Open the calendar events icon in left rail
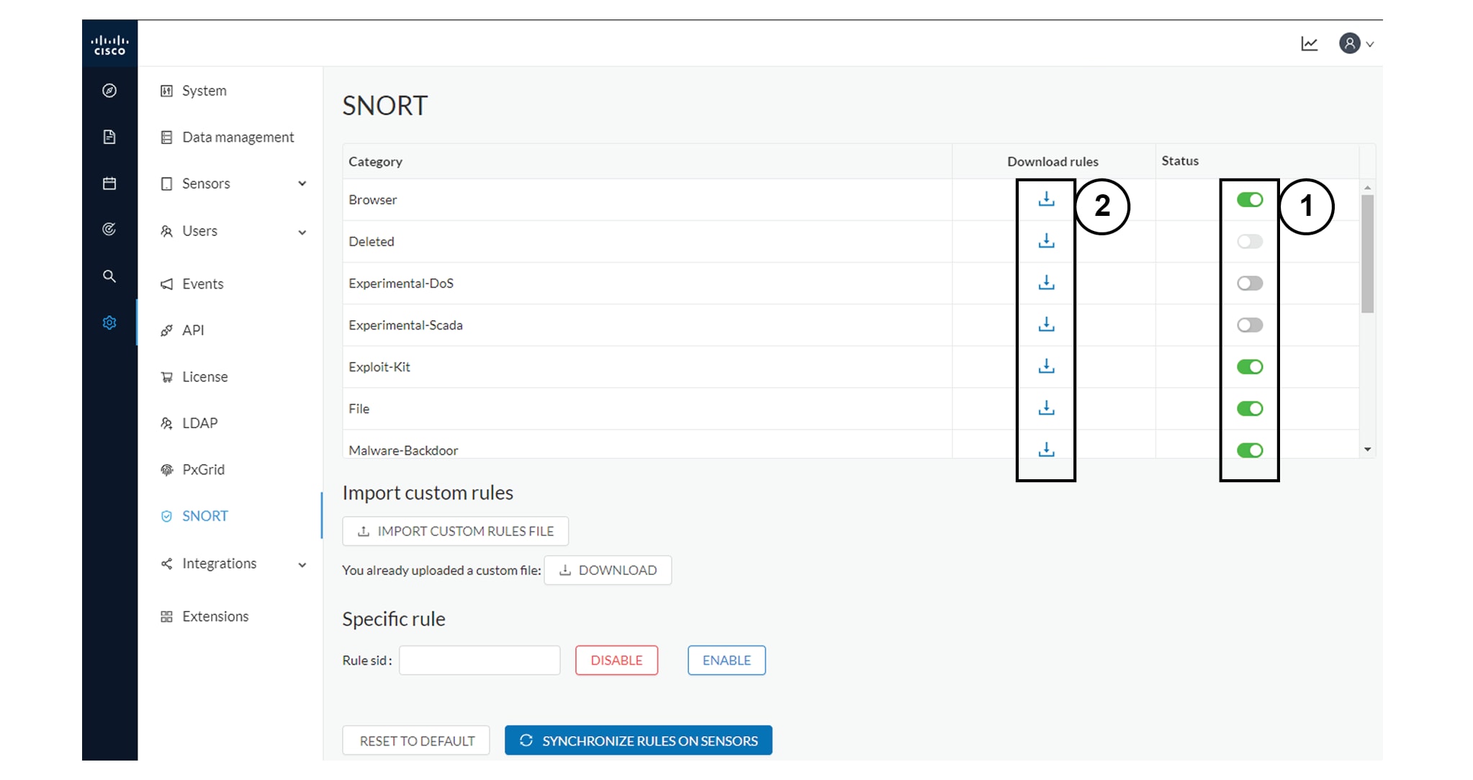 pyautogui.click(x=109, y=183)
